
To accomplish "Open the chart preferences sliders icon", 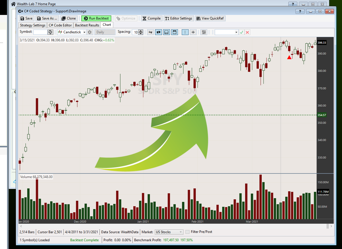I will point(204,32).
